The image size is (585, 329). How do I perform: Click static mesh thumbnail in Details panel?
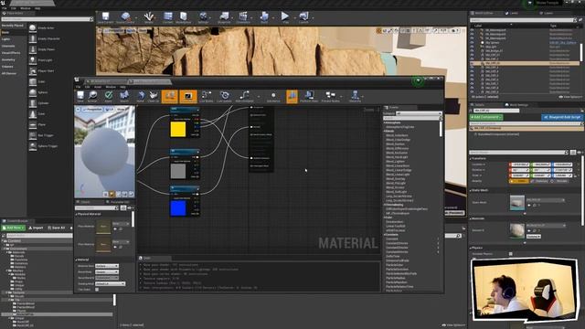click(x=517, y=203)
